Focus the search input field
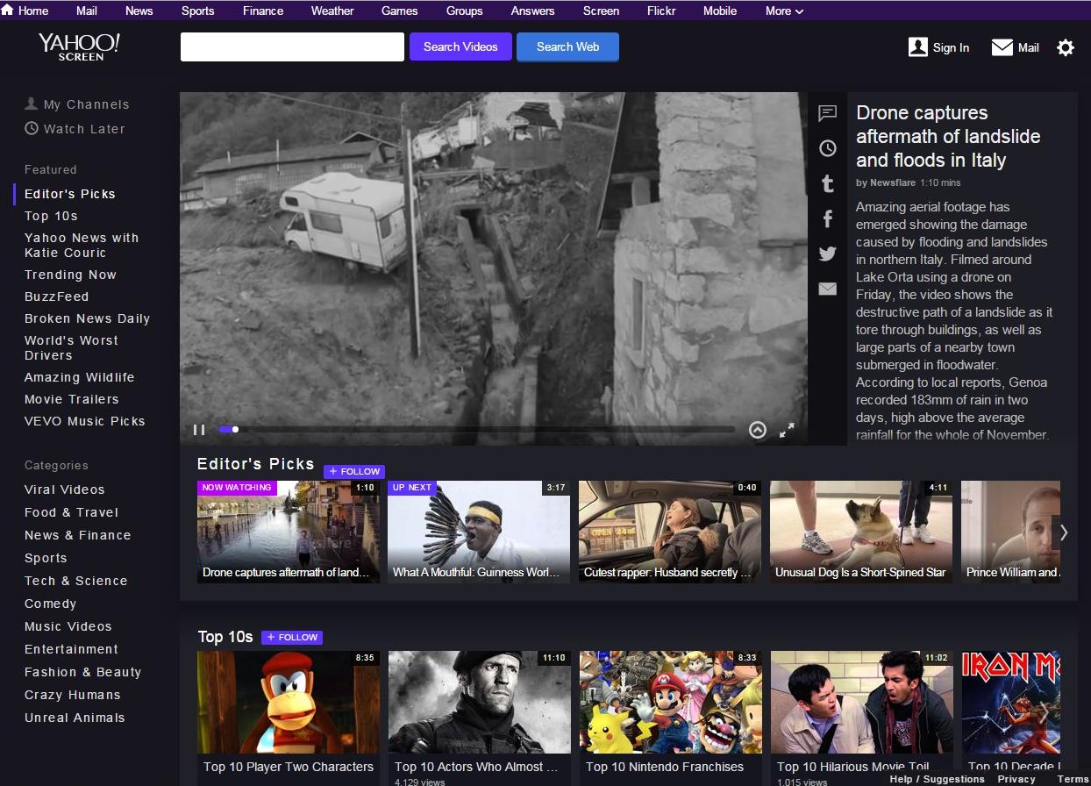The width and height of the screenshot is (1091, 786). tap(292, 47)
